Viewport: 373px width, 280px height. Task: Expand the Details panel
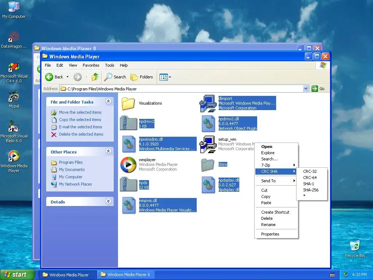108,201
